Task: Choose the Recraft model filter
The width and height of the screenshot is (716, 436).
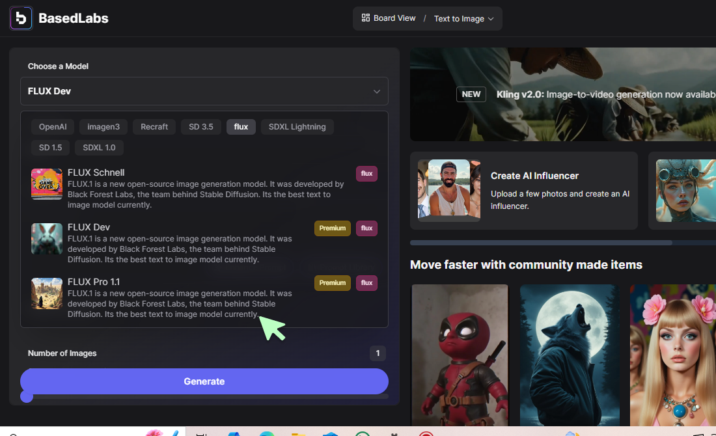Action: (x=154, y=127)
